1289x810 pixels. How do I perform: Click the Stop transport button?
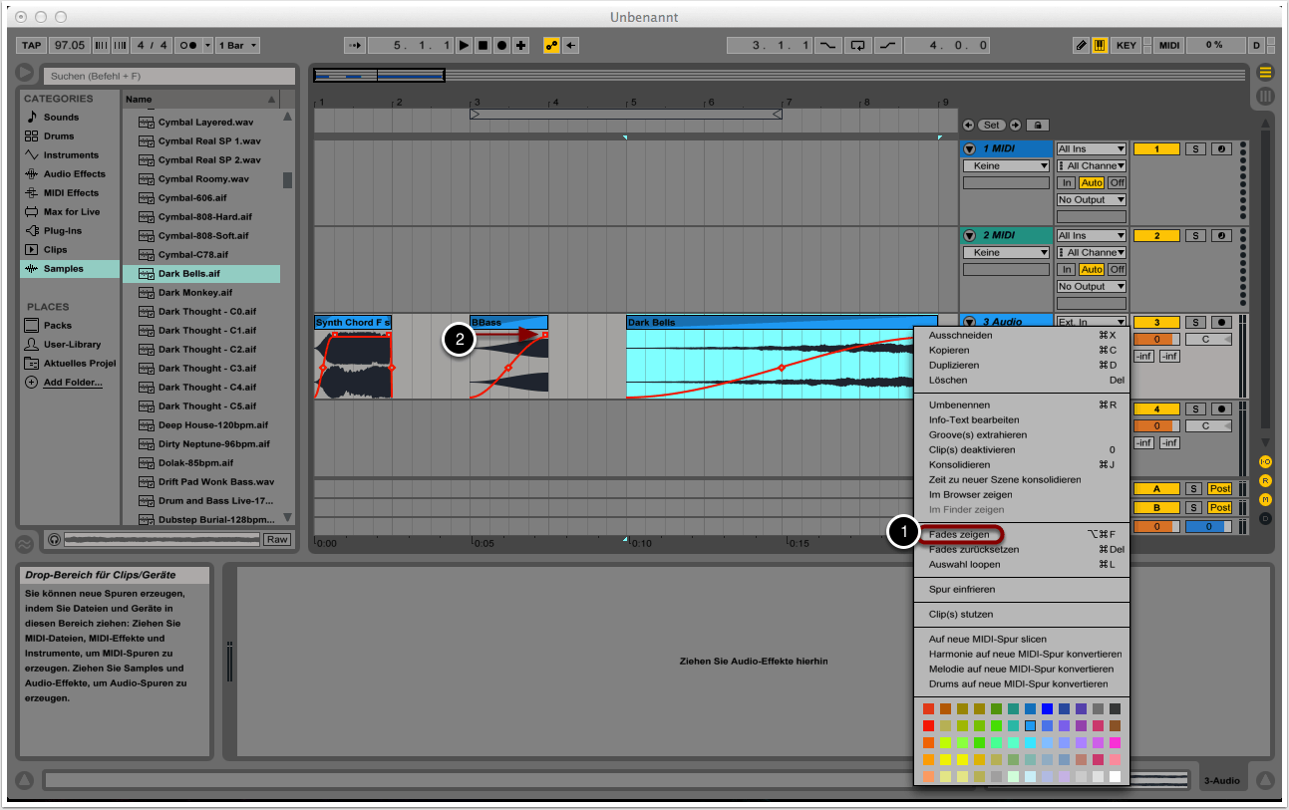pyautogui.click(x=483, y=46)
